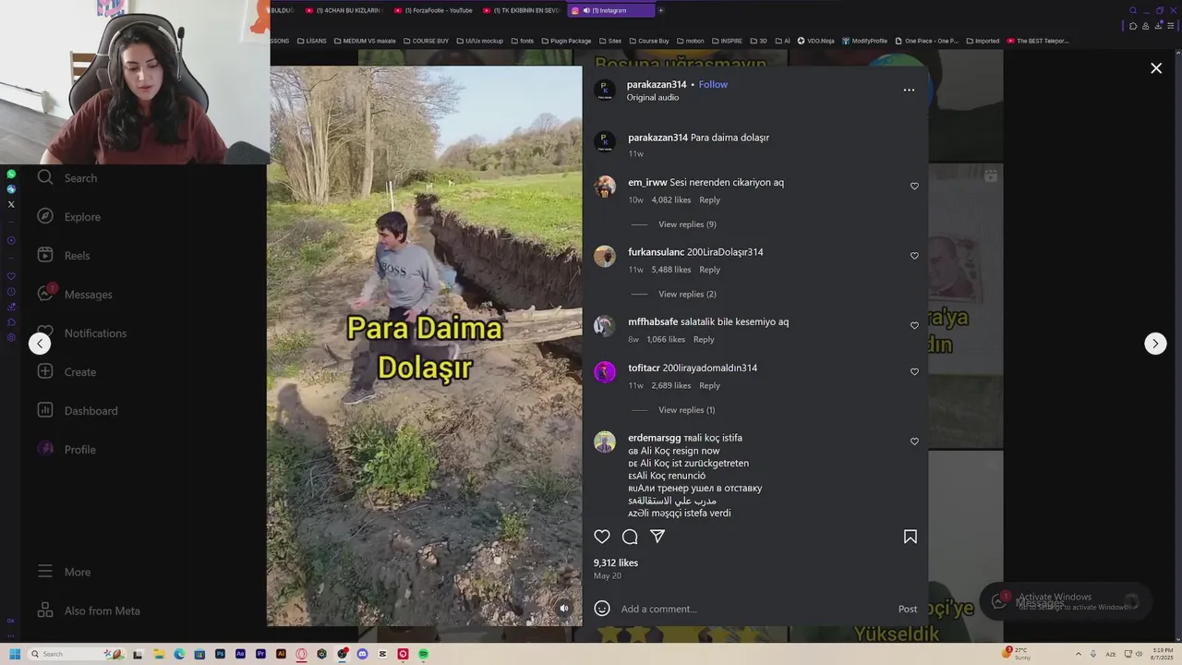Open Photoshop from taskbar
The width and height of the screenshot is (1182, 665).
pos(220,654)
